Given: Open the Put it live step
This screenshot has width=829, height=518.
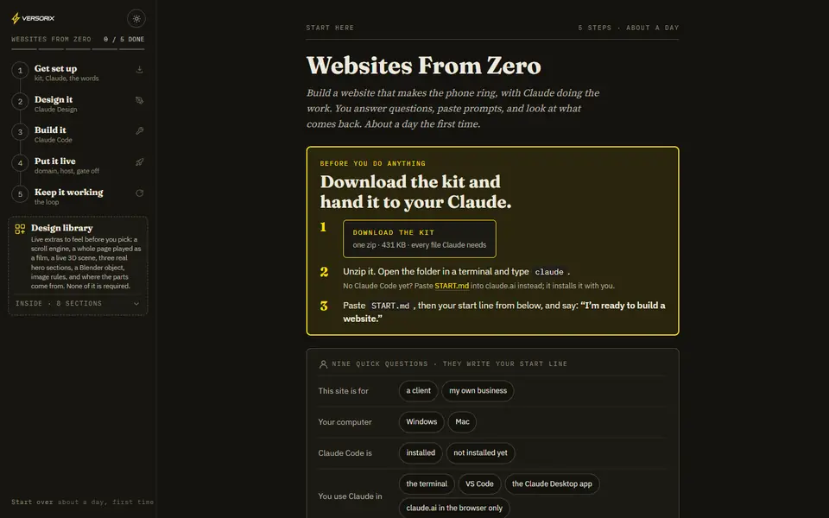Looking at the screenshot, I should [x=78, y=165].
